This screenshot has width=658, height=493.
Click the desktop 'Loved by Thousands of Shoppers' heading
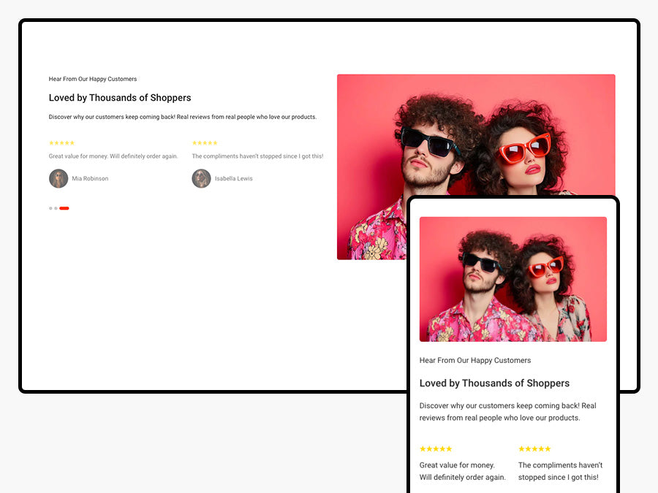click(x=120, y=98)
